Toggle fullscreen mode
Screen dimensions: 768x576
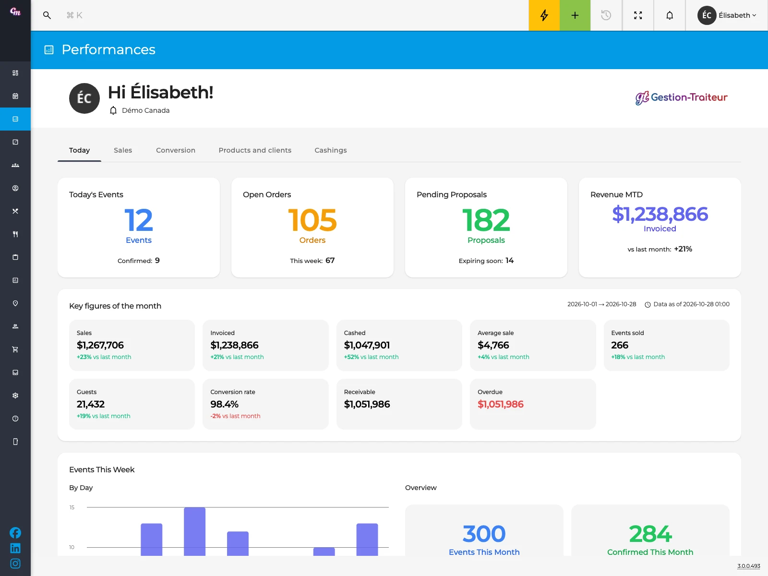(x=638, y=15)
